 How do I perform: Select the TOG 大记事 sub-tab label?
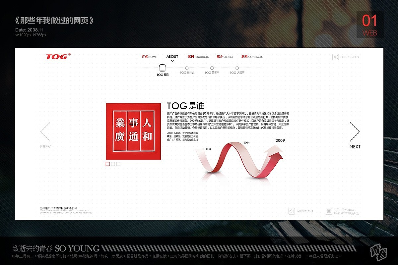click(x=237, y=73)
